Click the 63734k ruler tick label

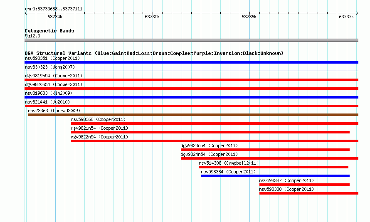(55, 17)
